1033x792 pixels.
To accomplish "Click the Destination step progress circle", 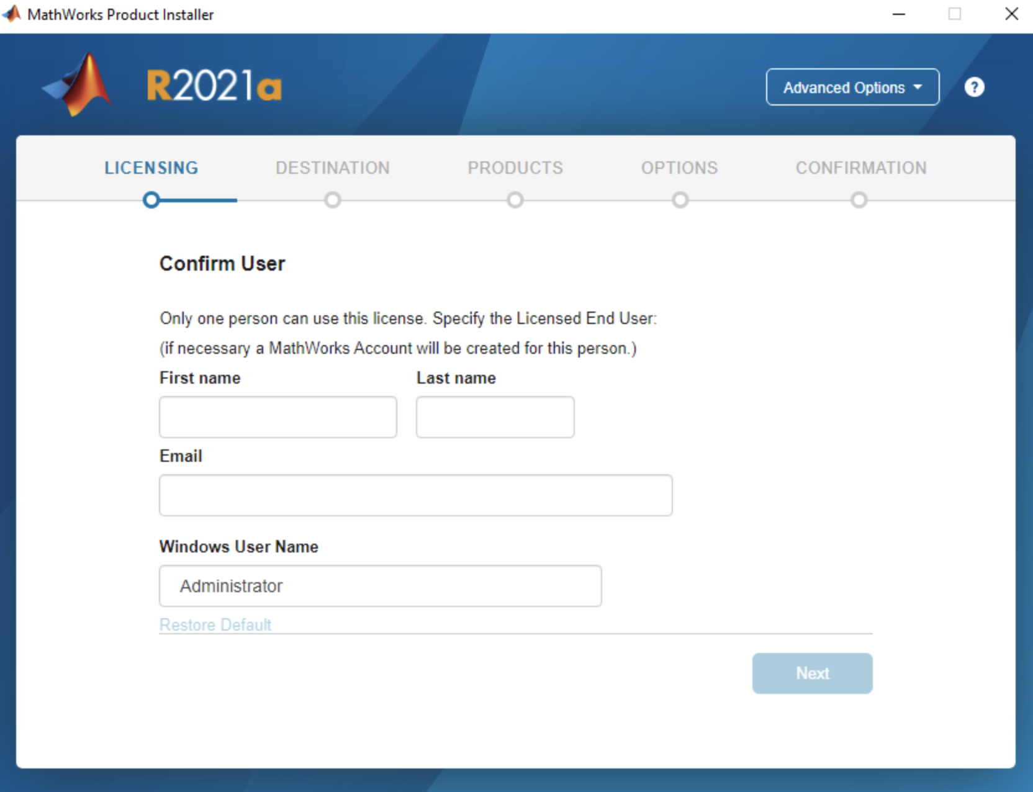I will tap(333, 200).
